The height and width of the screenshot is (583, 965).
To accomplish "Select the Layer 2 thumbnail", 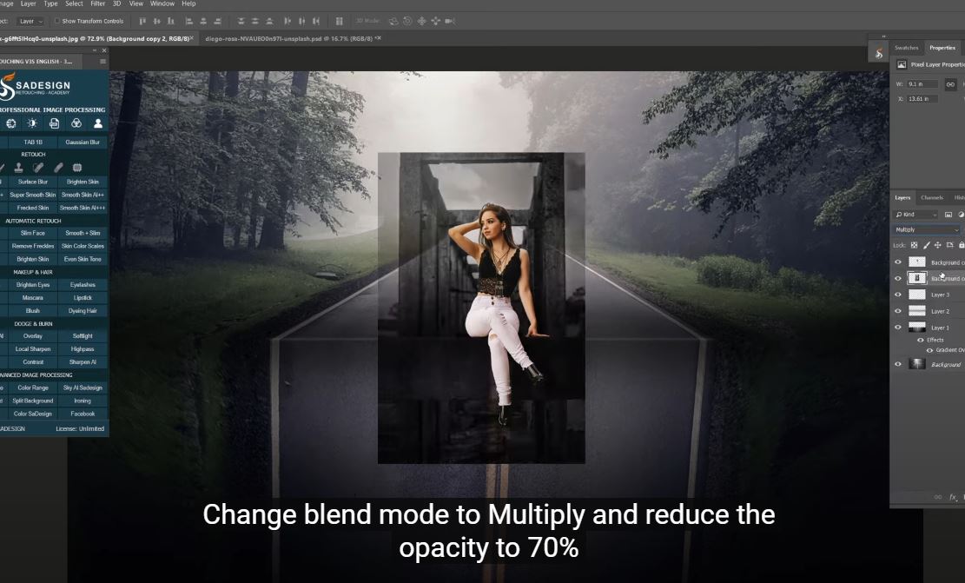I will pos(916,311).
